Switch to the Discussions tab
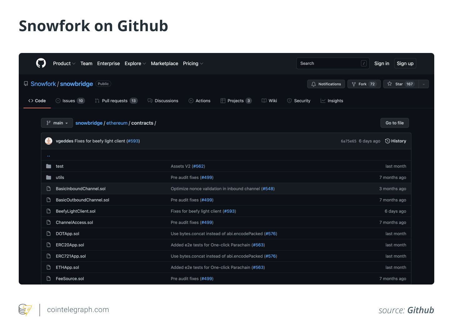Viewport: 453px width, 335px height. point(163,101)
